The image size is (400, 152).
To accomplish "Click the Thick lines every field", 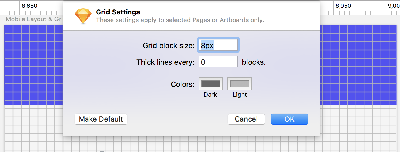I will tap(218, 62).
